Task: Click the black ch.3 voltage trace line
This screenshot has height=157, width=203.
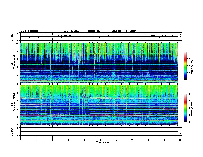Action: (x=99, y=131)
